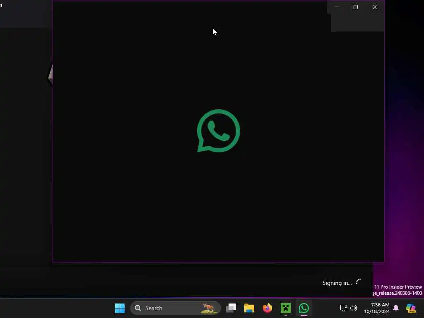424x318 pixels.
Task: Close the WhatsApp window
Action: pyautogui.click(x=374, y=7)
